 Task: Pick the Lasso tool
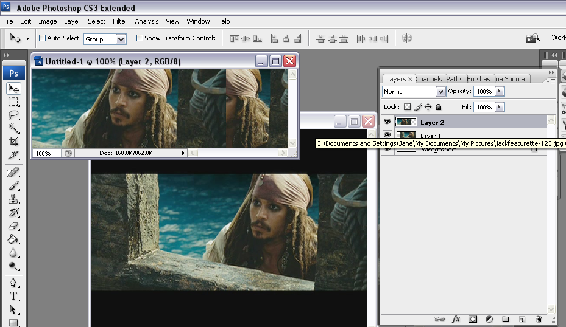pos(13,114)
